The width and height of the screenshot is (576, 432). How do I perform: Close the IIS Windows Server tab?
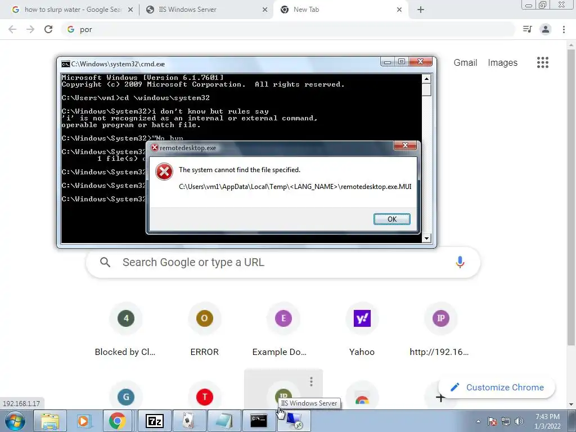[265, 10]
